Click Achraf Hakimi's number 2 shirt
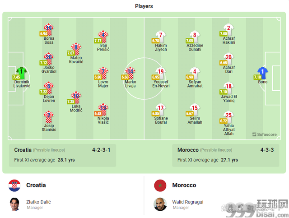The image size is (289, 218). [228, 29]
